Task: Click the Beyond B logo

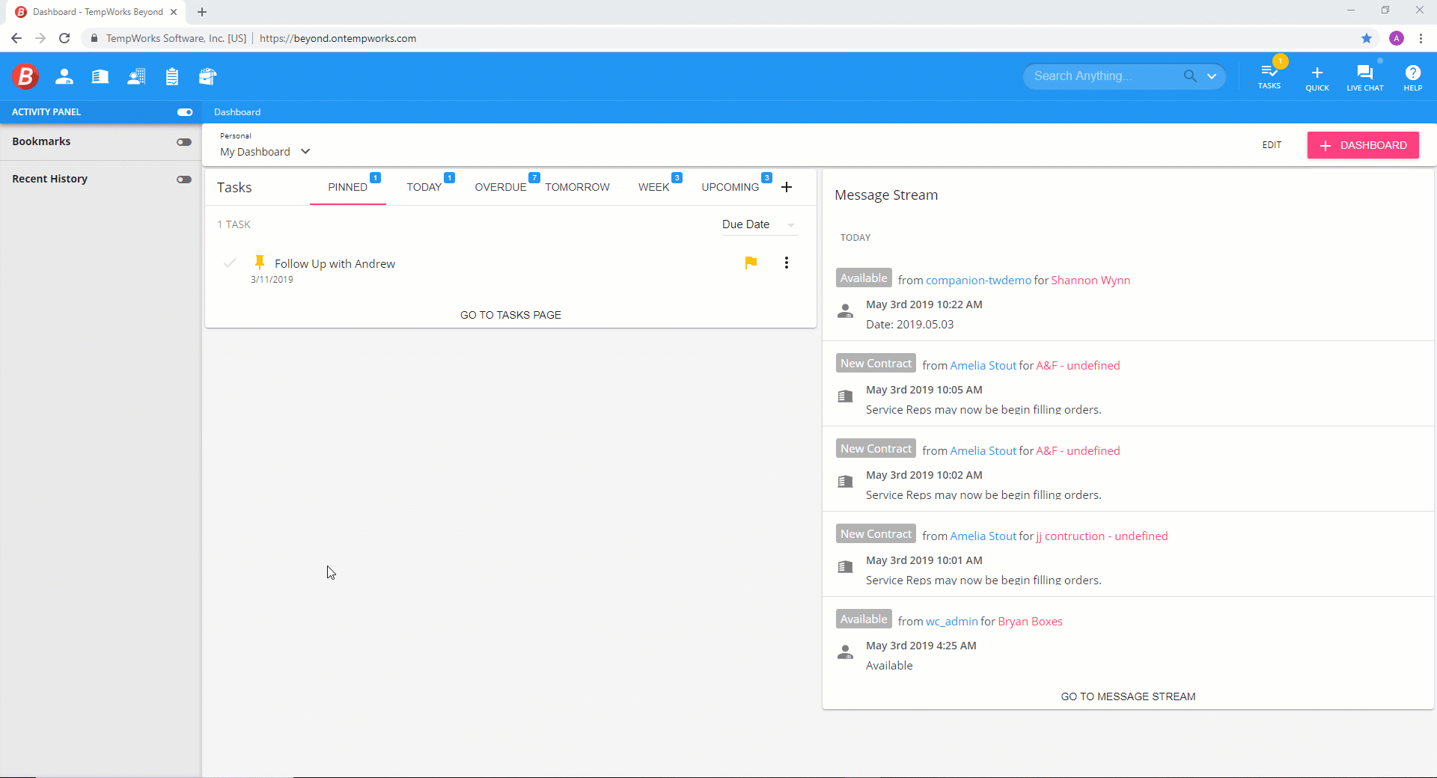Action: [x=25, y=76]
